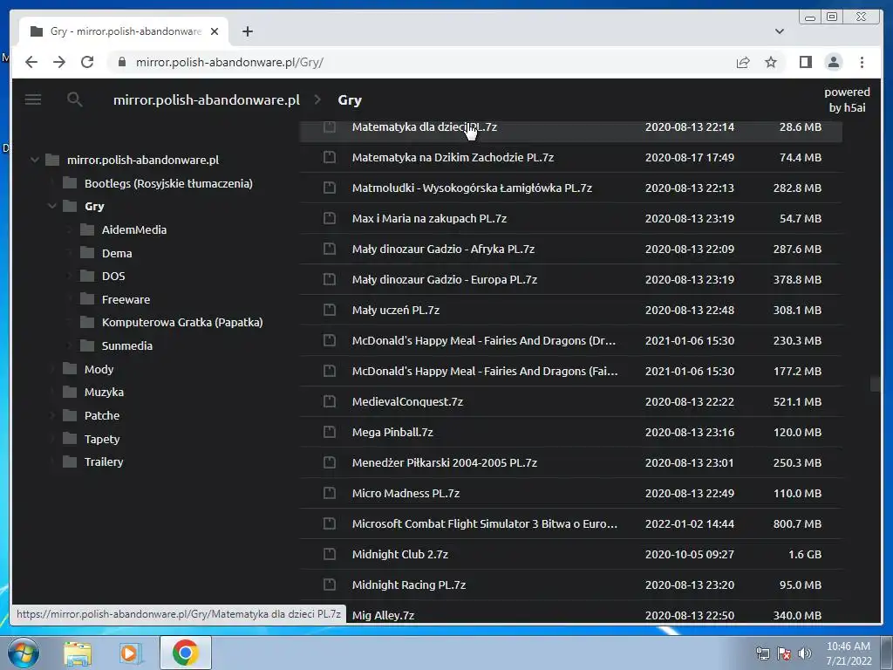
Task: Open the Chrome profile avatar
Action: coord(833,62)
